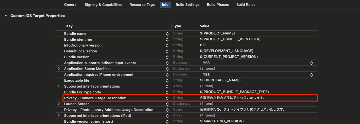This screenshot has height=124, width=360.
Task: Edit the $(PRODUCT_BUNDLE_PACKAGE_TYPE) value
Action: [x=234, y=92]
